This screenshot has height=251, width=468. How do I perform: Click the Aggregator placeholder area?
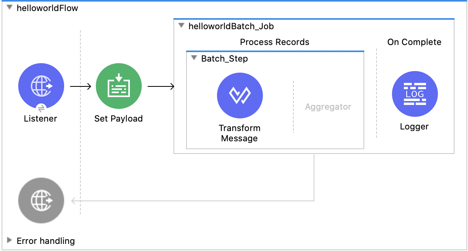pyautogui.click(x=328, y=107)
